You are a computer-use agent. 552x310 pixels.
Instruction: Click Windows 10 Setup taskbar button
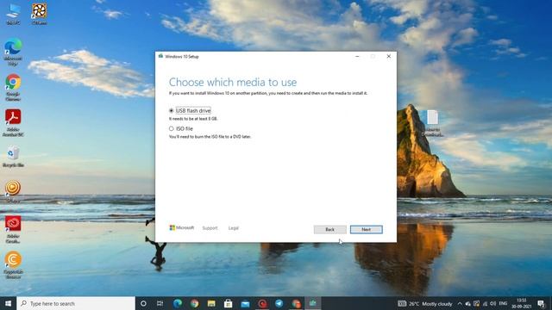tap(313, 303)
